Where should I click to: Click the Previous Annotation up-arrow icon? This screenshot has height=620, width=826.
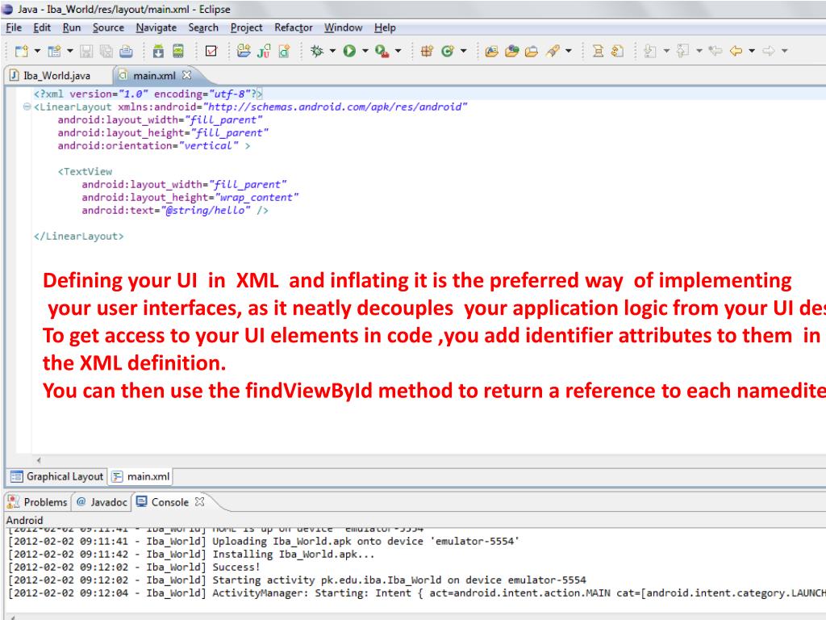coord(682,51)
